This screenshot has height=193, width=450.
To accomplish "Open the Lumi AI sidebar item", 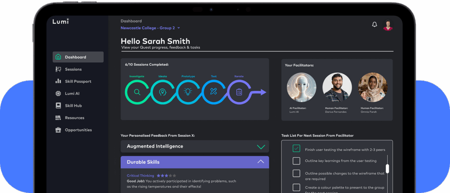I will click(72, 94).
